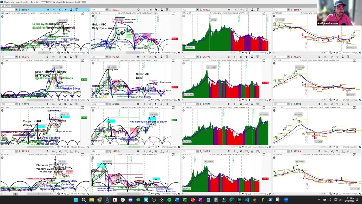Click percent tool below /HG weekly chart
The height and width of the screenshot is (204, 362).
68,147
